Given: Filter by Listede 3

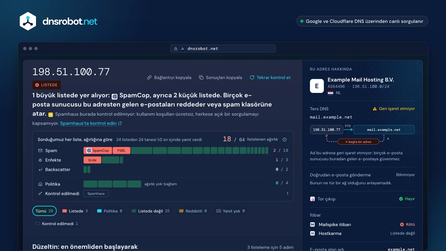Looking at the screenshot, I should point(75,211).
